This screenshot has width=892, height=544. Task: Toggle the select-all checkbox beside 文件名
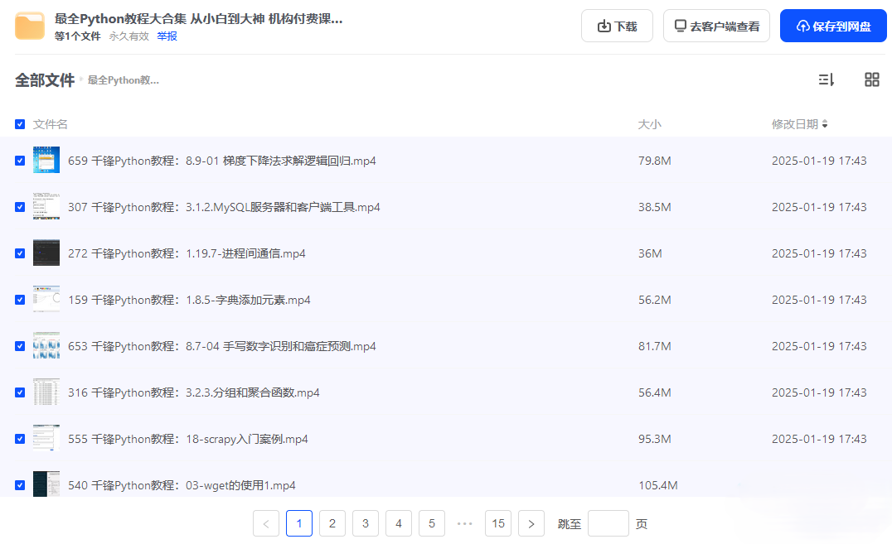[20, 124]
